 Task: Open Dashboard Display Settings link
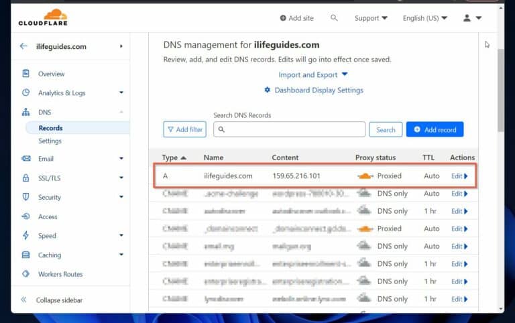(319, 90)
